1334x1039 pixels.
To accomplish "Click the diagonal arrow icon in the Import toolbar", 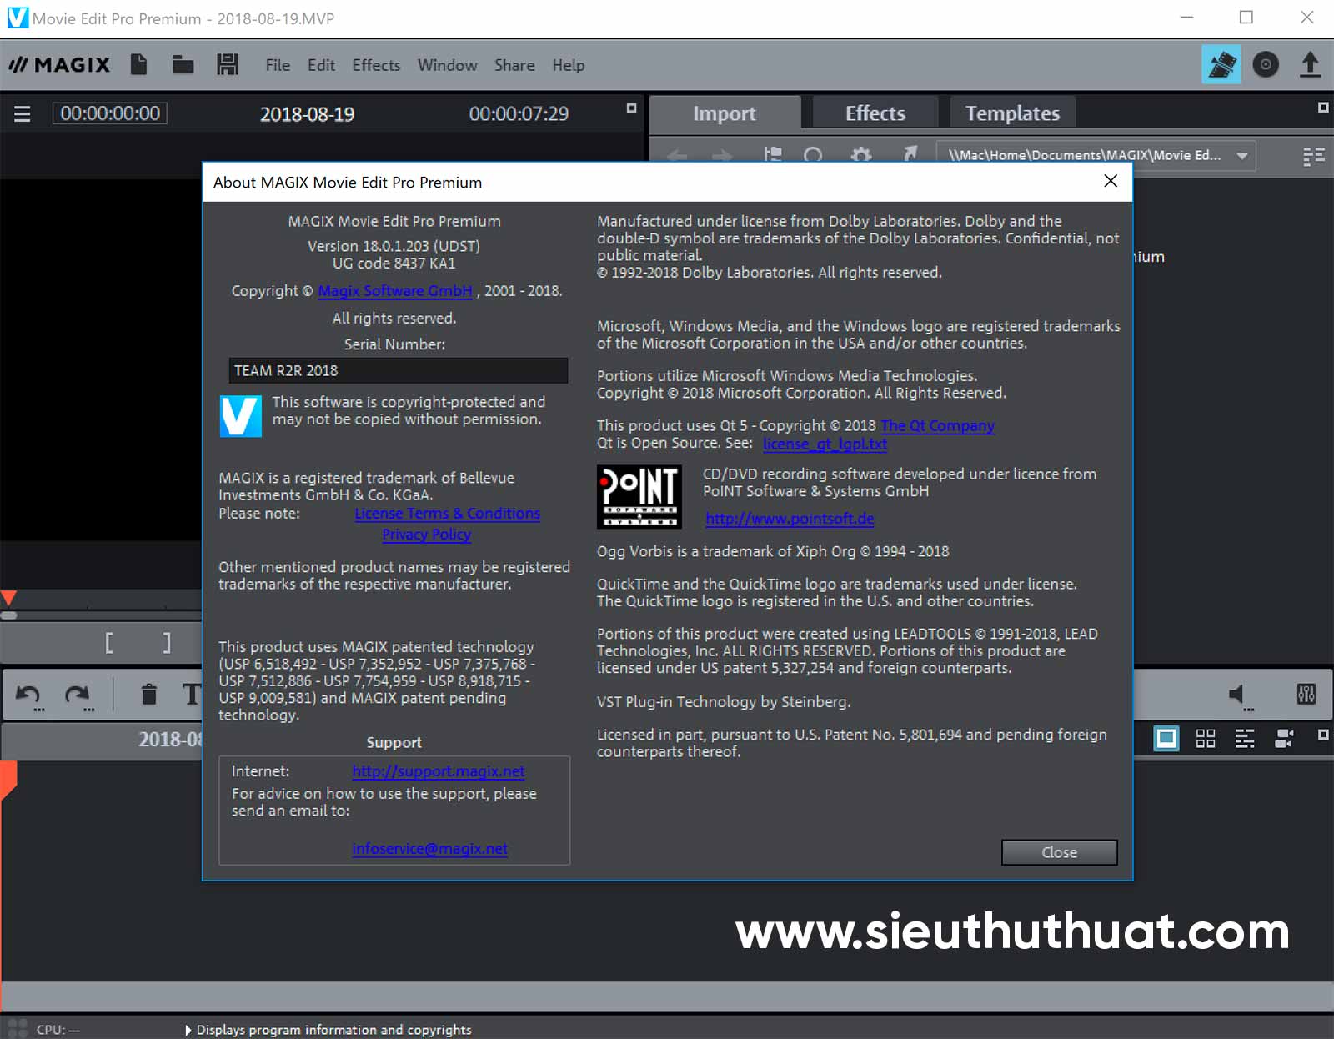I will pos(910,154).
